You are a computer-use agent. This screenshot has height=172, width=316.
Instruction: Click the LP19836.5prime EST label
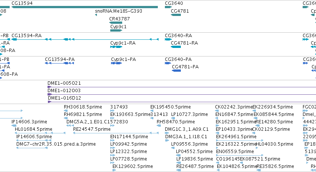pos(195,159)
